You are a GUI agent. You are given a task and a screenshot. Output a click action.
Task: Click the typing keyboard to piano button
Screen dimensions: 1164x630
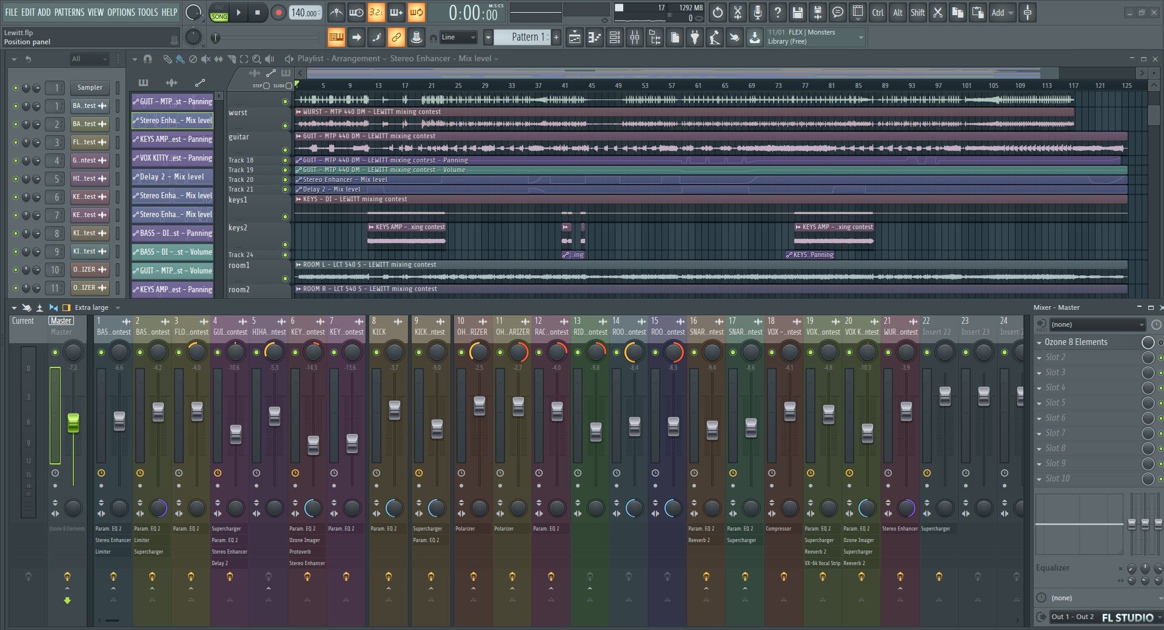[336, 38]
